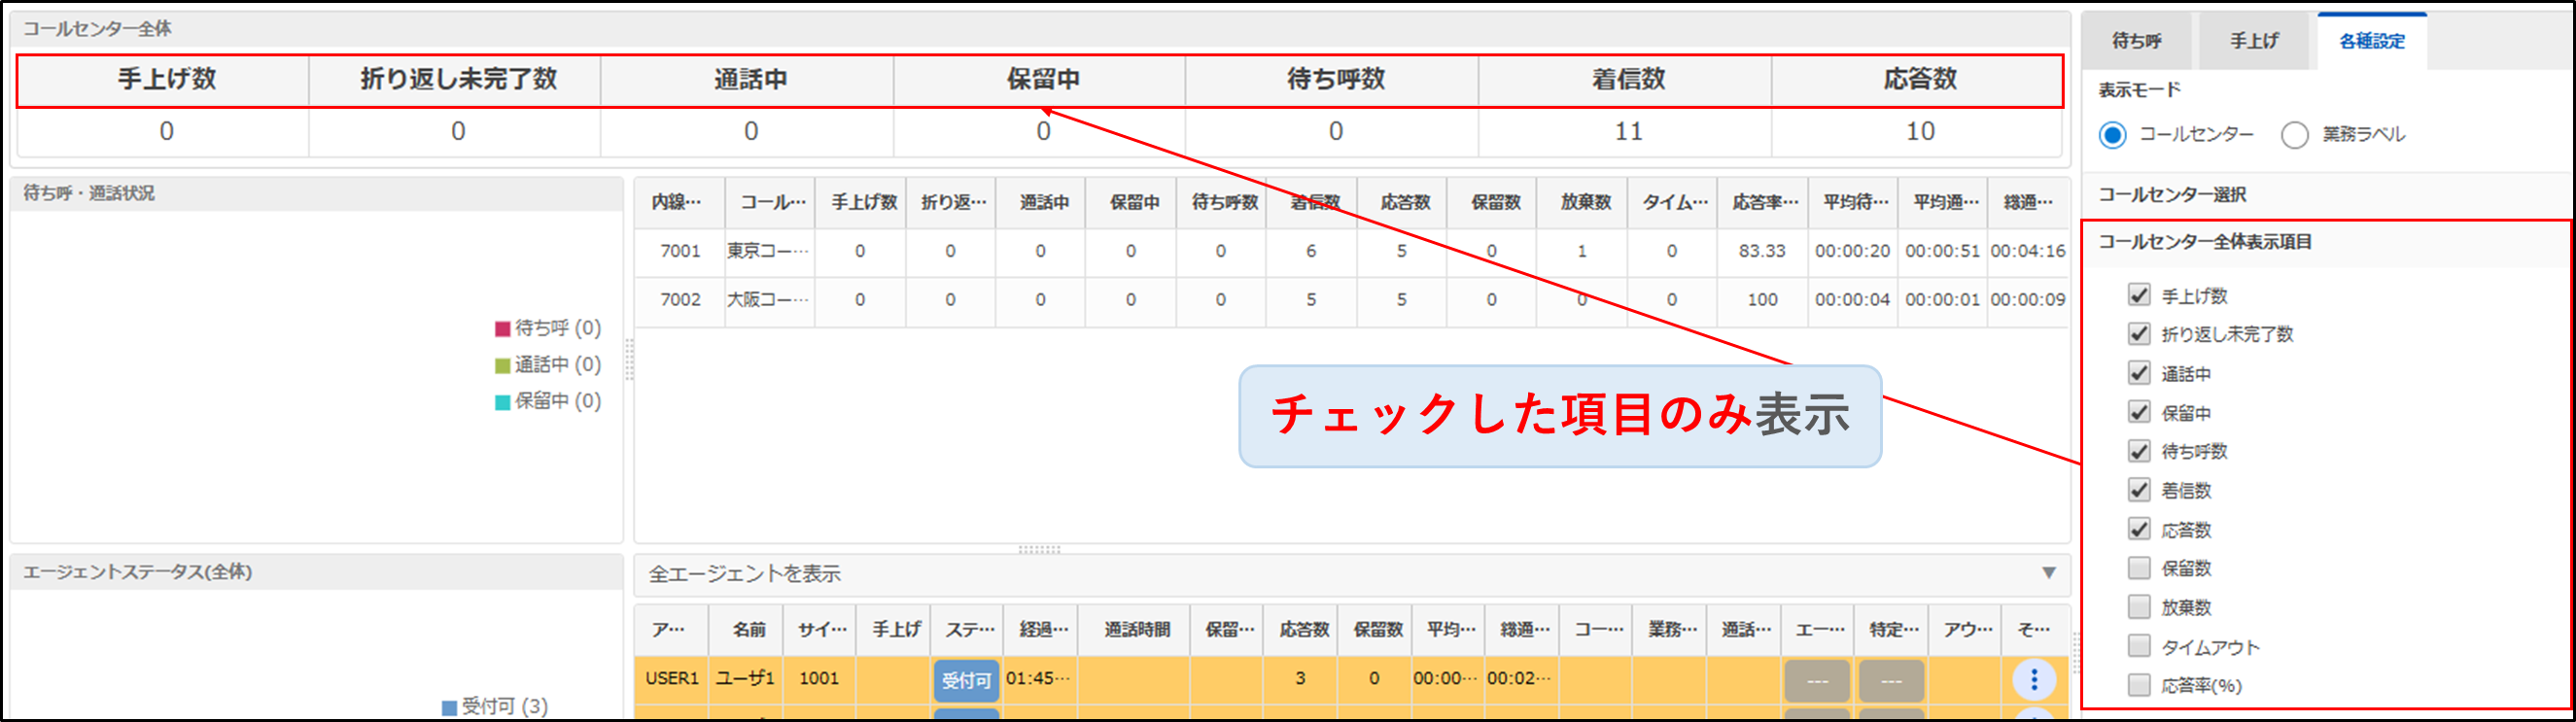Sort by the 着信数 column header
The image size is (2576, 722).
tap(1313, 202)
